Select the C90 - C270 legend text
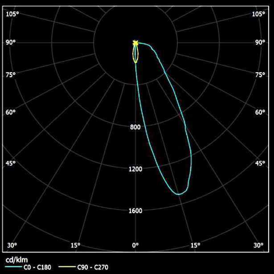 [93, 267]
